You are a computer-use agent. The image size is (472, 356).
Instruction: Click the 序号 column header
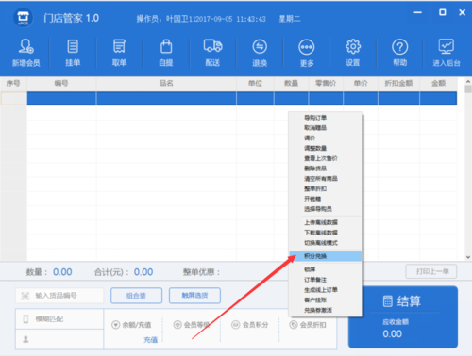point(13,83)
